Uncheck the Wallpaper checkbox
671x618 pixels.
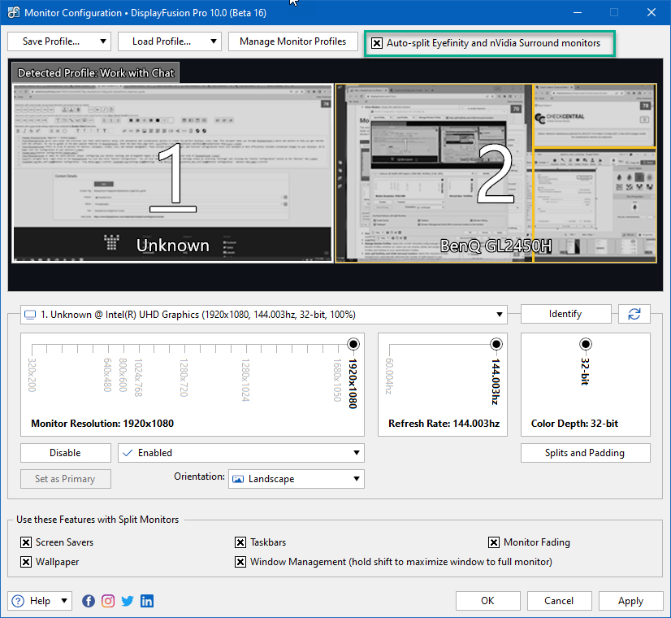click(x=26, y=562)
